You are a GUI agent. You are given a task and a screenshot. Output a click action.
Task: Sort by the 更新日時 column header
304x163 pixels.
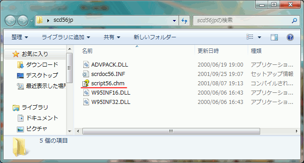208,51
